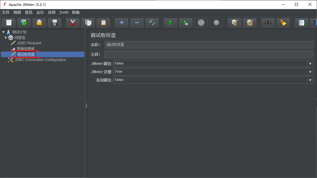Open the Tools menu
The image size is (317, 178).
(64, 12)
